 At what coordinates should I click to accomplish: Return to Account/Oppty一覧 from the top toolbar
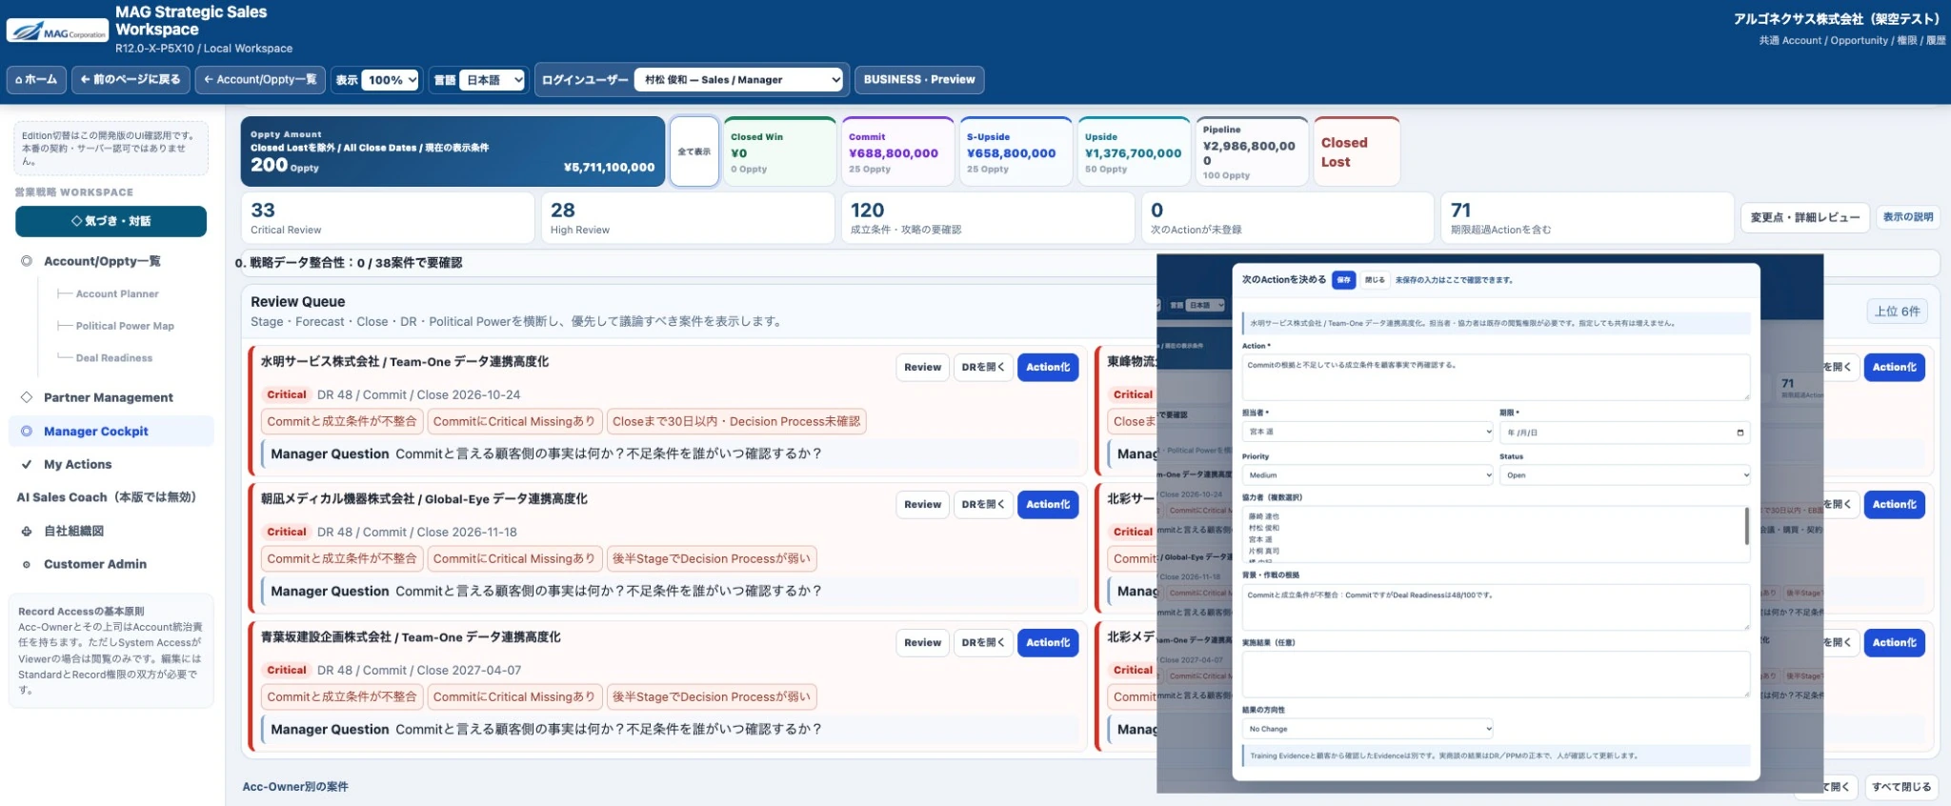click(x=260, y=80)
